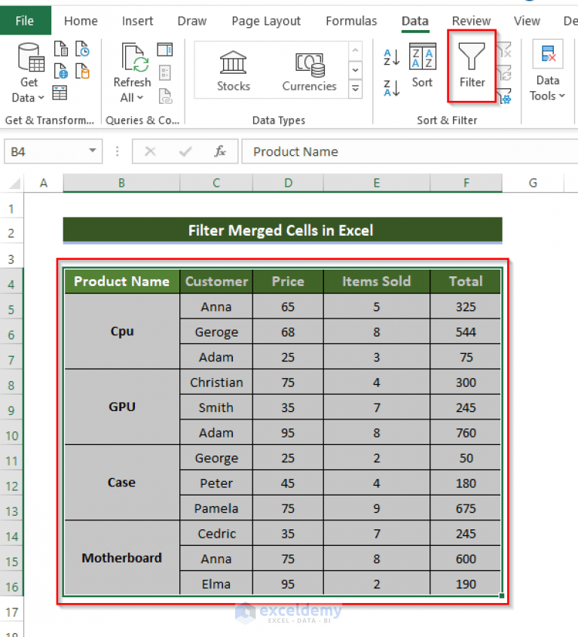Click the Clear filter icon
The width and height of the screenshot is (578, 637).
[504, 50]
